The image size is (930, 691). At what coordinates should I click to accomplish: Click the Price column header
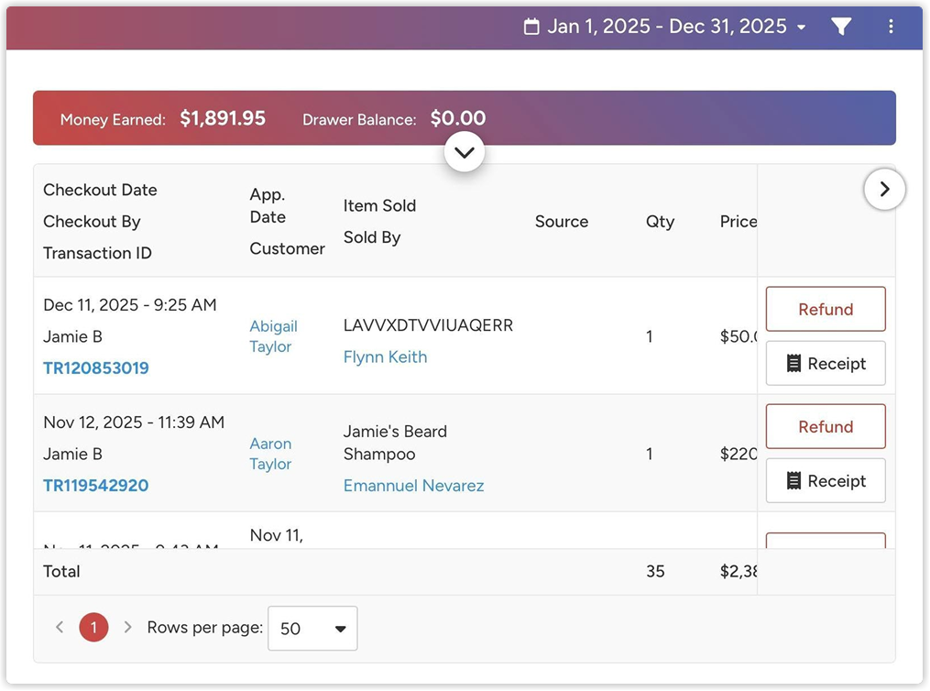pyautogui.click(x=739, y=221)
